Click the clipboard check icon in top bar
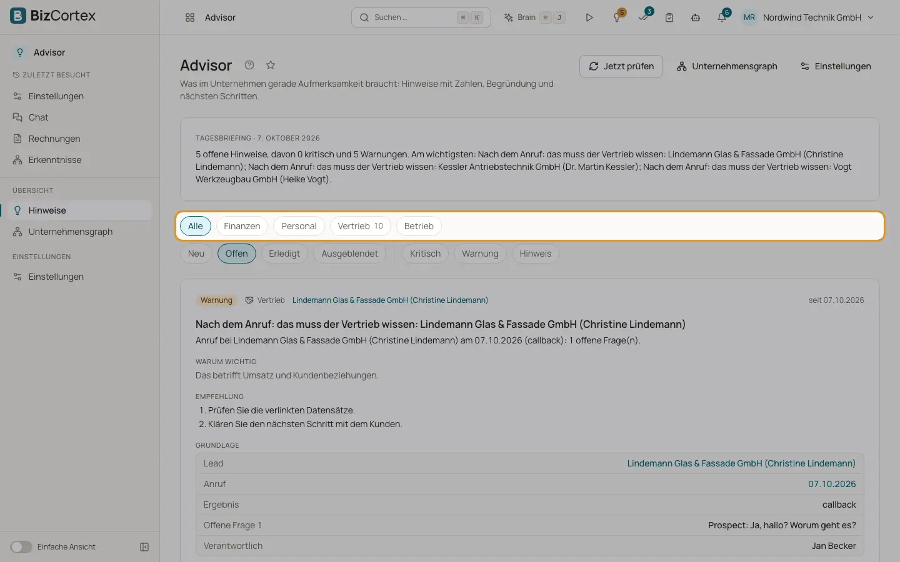The image size is (900, 562). coord(669,17)
